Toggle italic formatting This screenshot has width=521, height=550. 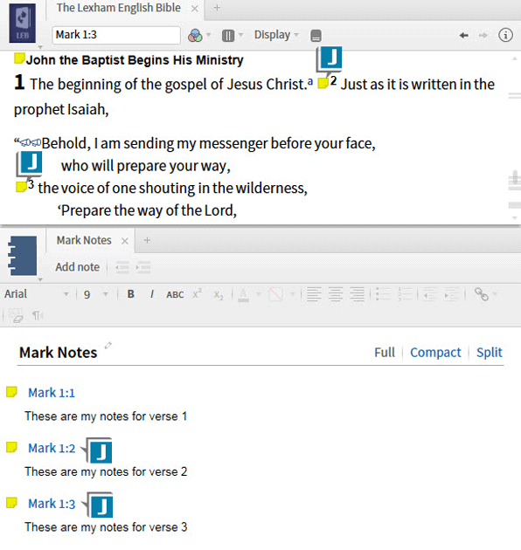[152, 294]
